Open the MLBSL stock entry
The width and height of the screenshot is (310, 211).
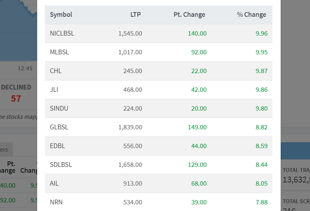pyautogui.click(x=59, y=52)
